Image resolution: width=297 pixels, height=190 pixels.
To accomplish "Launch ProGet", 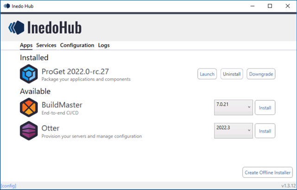I will (207, 74).
